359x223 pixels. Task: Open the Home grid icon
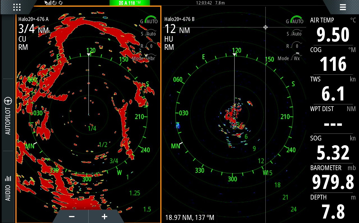(x=17, y=7)
